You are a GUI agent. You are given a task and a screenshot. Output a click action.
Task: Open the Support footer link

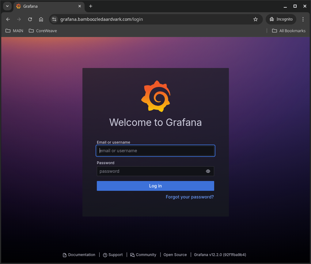(113, 255)
